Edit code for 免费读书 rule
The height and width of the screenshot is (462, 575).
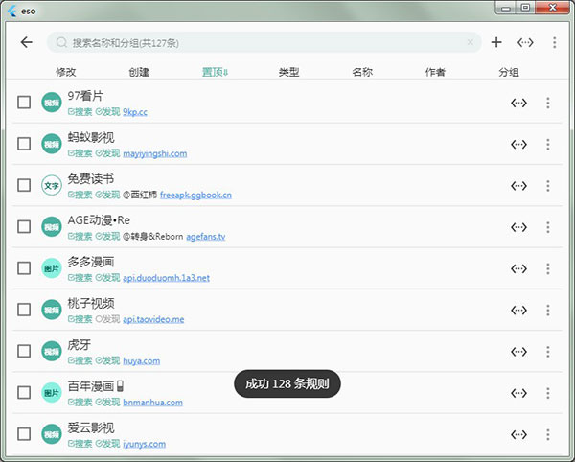pyautogui.click(x=518, y=186)
